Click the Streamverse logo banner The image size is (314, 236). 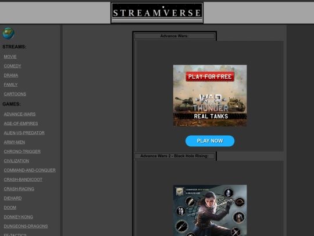click(157, 13)
